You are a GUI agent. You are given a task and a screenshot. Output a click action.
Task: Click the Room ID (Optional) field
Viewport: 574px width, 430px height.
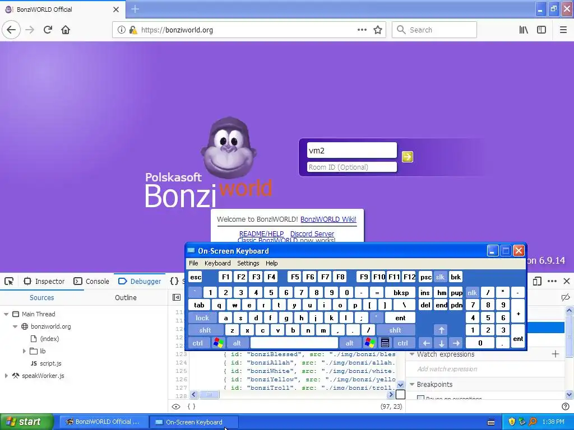coord(352,167)
